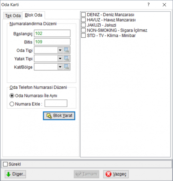Cancel with the red Vazgeç button
173x181 pixels.
point(116,174)
